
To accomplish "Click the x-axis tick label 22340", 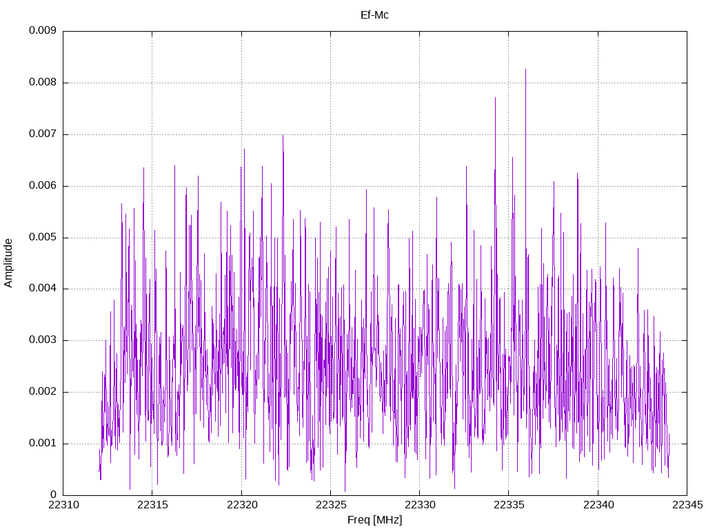I will [598, 505].
